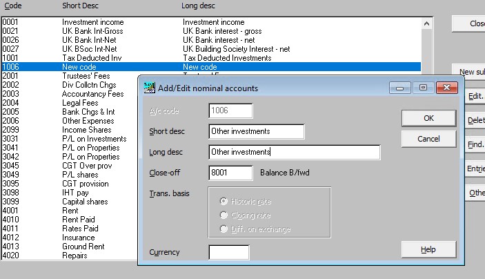Select row 2006 Other Expenses
The image size is (485, 279).
pyautogui.click(x=70, y=121)
